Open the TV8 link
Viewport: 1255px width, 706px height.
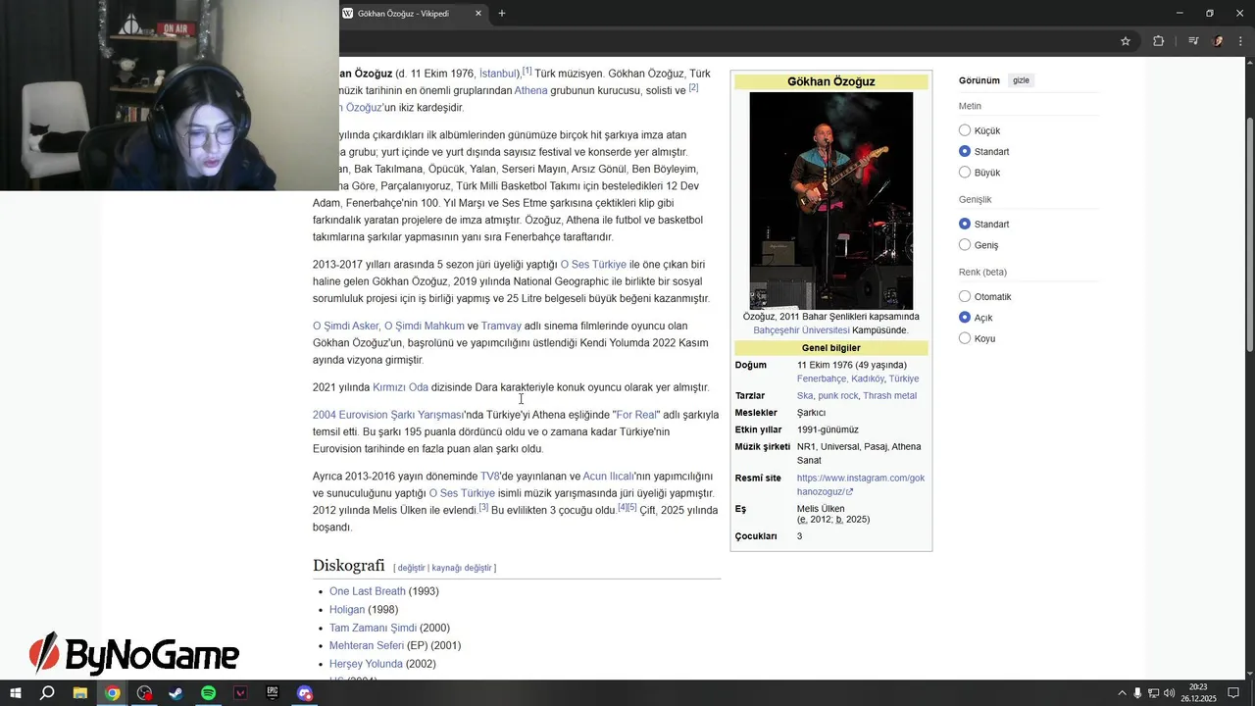click(x=490, y=477)
